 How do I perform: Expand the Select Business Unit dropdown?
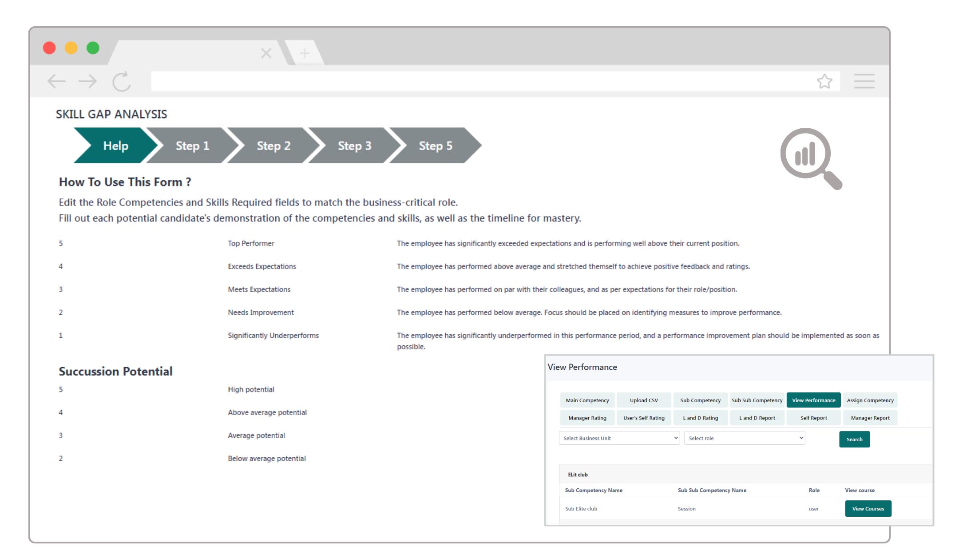(619, 438)
